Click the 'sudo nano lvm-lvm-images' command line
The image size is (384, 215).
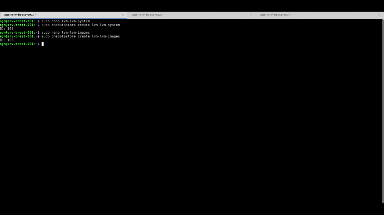[66, 33]
